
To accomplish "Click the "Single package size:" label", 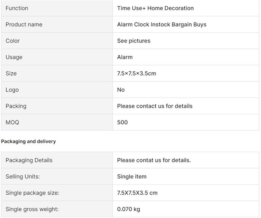I will pos(32,193).
